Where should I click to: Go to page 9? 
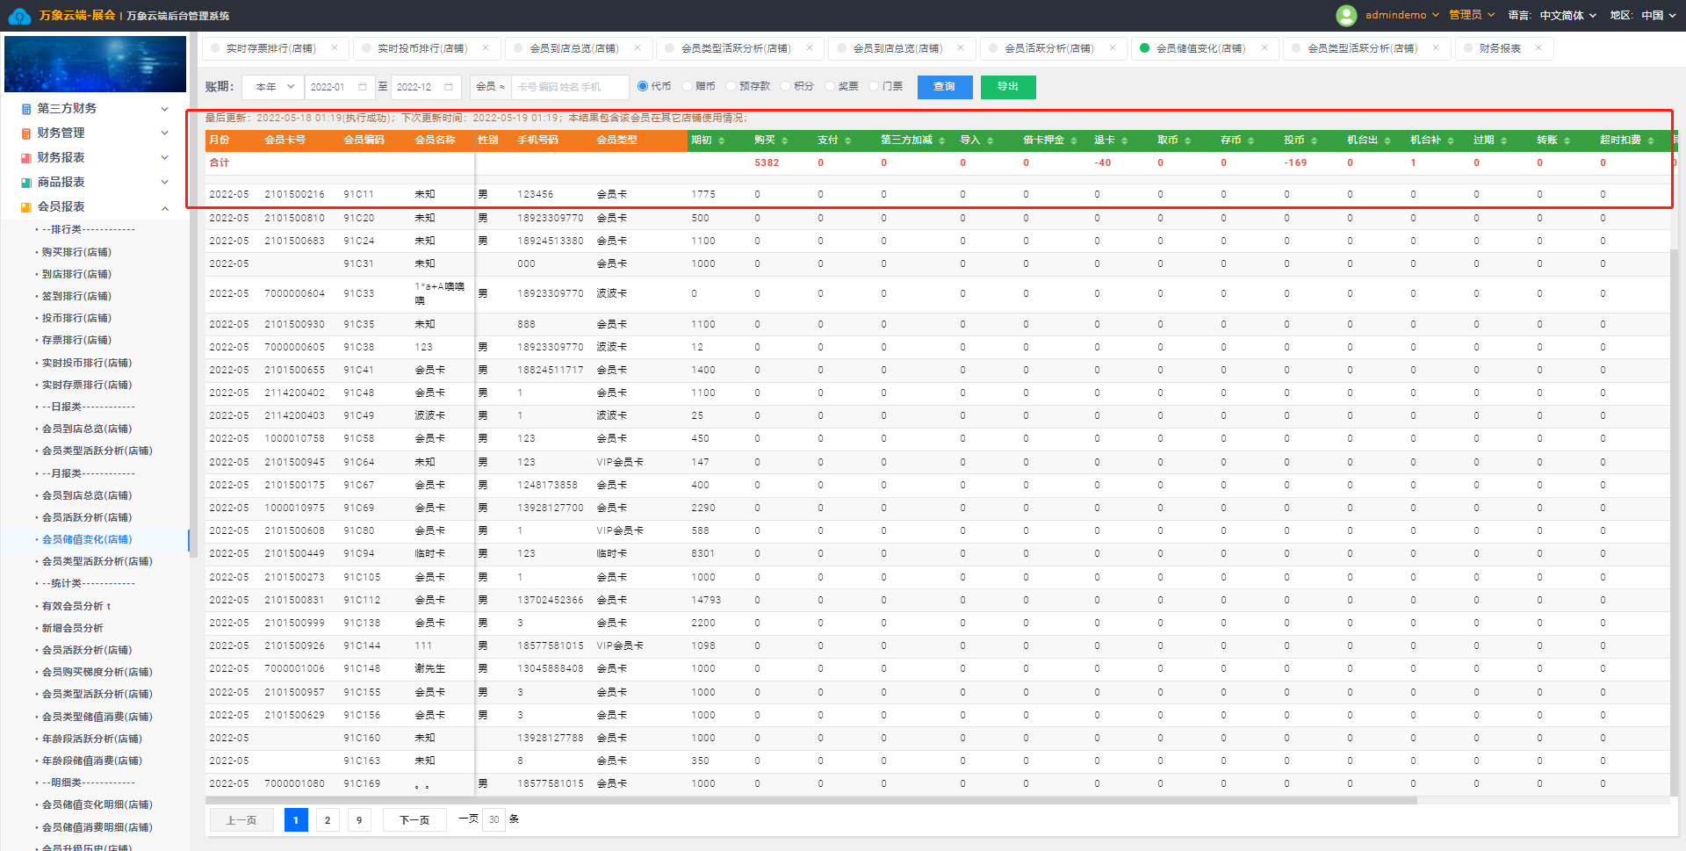(x=359, y=820)
